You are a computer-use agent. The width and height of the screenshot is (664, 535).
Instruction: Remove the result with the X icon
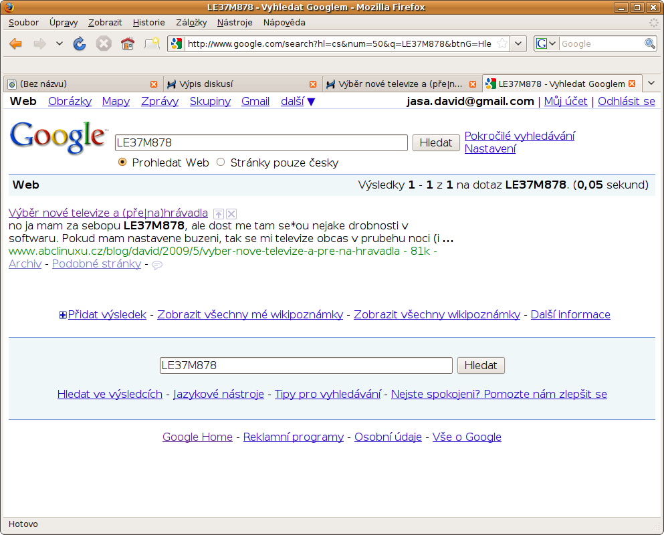231,213
